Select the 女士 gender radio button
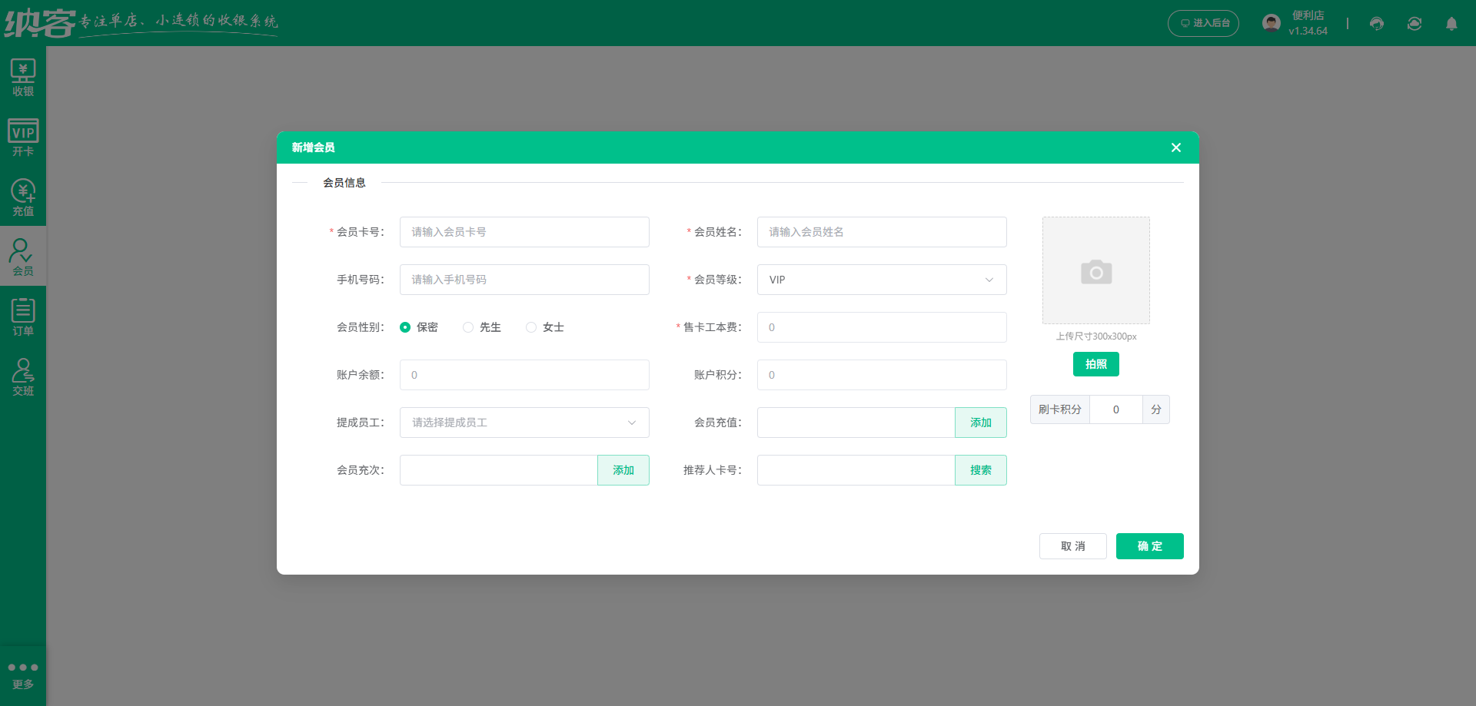Image resolution: width=1476 pixels, height=706 pixels. (x=531, y=327)
